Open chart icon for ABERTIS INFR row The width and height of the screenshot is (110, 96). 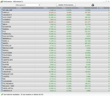click(x=2, y=60)
